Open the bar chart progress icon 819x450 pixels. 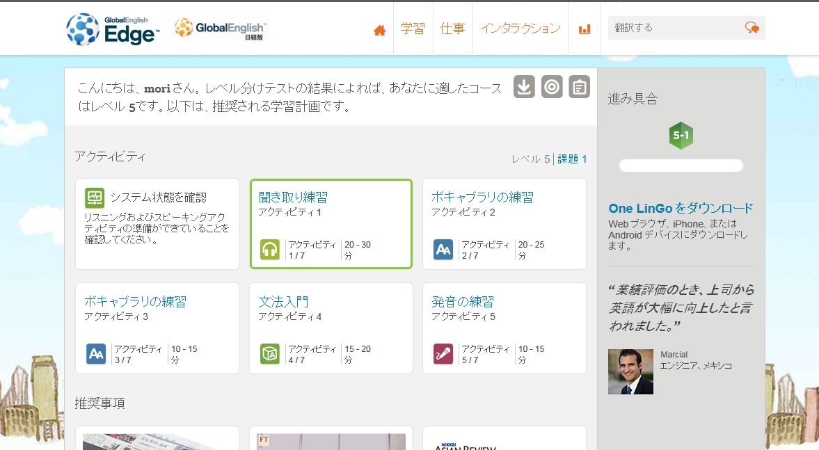pos(585,29)
